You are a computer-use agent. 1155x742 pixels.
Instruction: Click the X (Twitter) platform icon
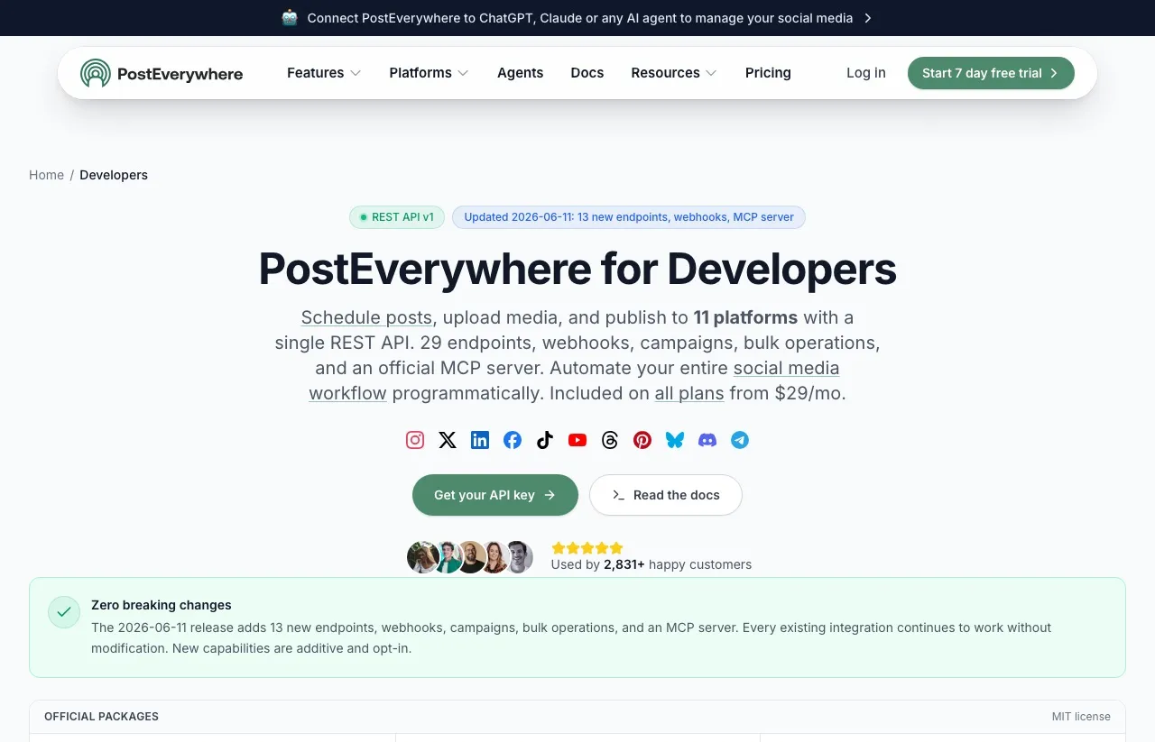click(x=448, y=440)
